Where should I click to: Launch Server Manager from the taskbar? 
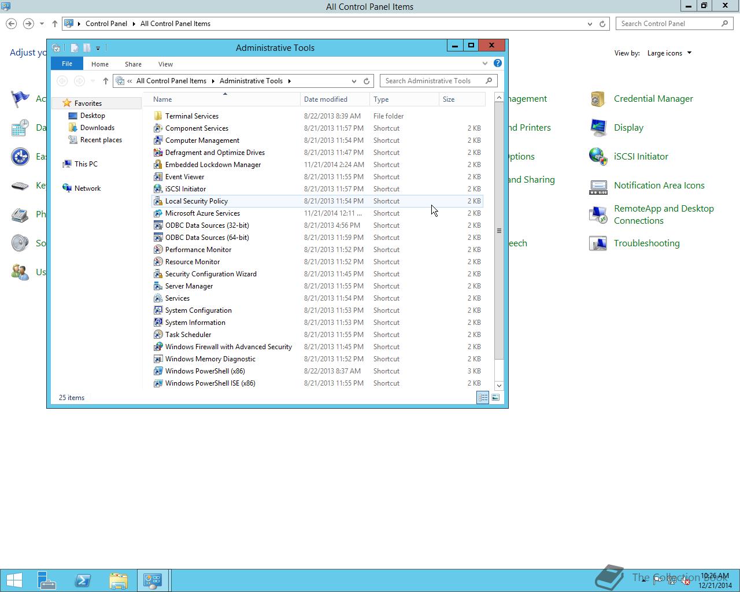click(x=47, y=580)
